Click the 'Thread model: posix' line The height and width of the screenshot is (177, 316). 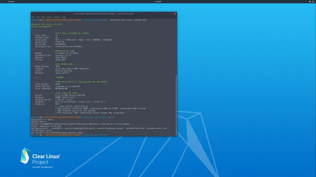[x=41, y=130]
